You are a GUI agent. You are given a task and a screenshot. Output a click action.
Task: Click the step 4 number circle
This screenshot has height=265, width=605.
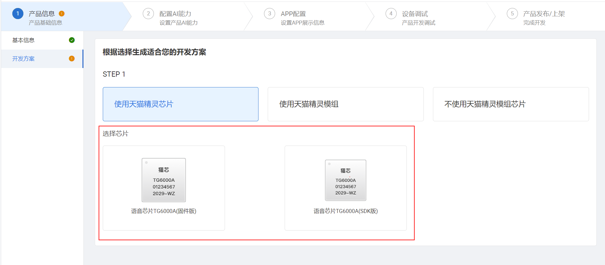391,14
